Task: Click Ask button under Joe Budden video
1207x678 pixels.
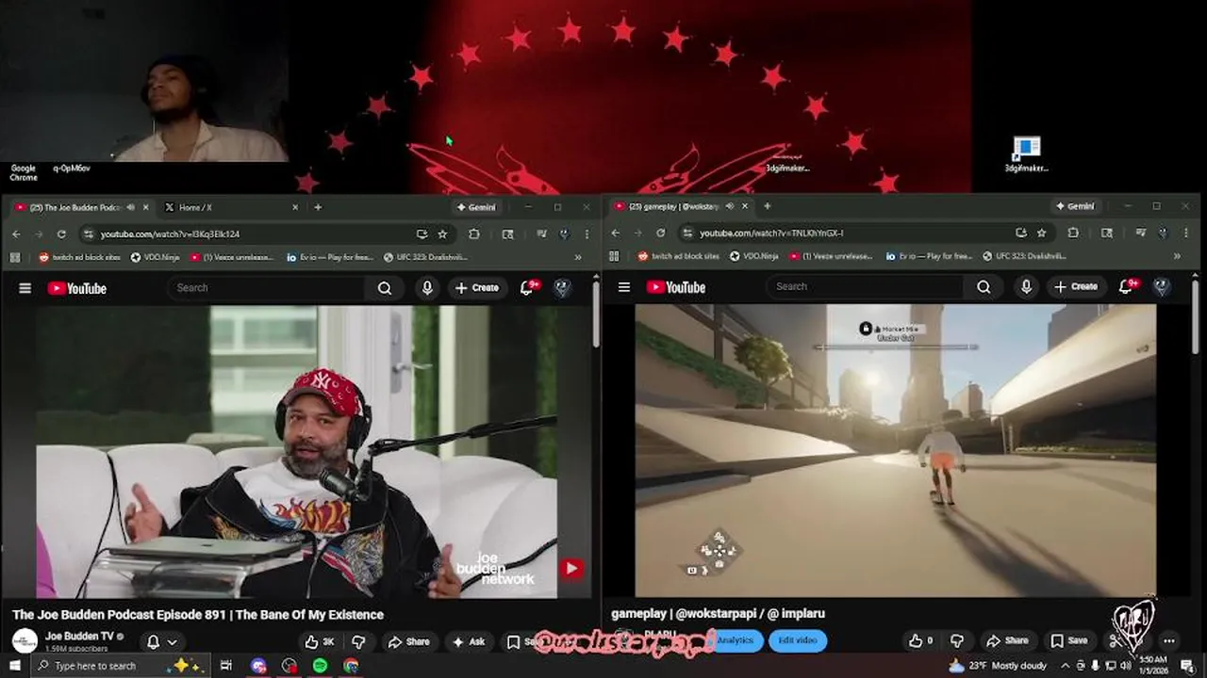Action: click(469, 641)
